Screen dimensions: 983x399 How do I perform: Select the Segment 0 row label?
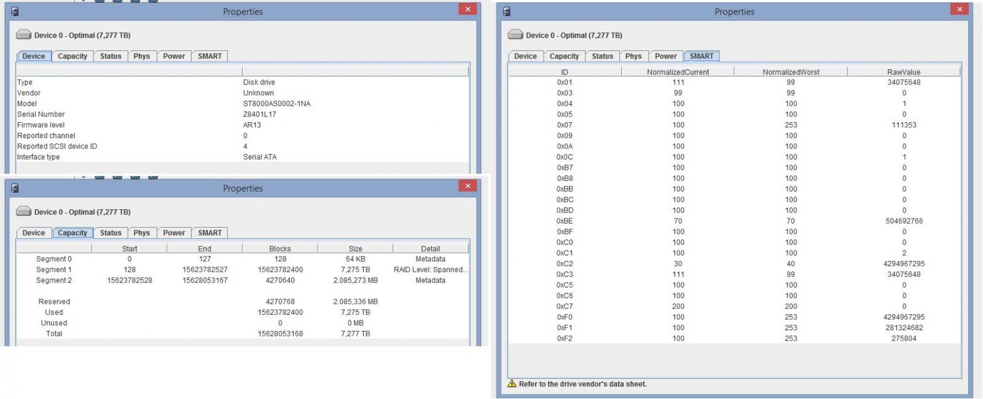click(54, 259)
